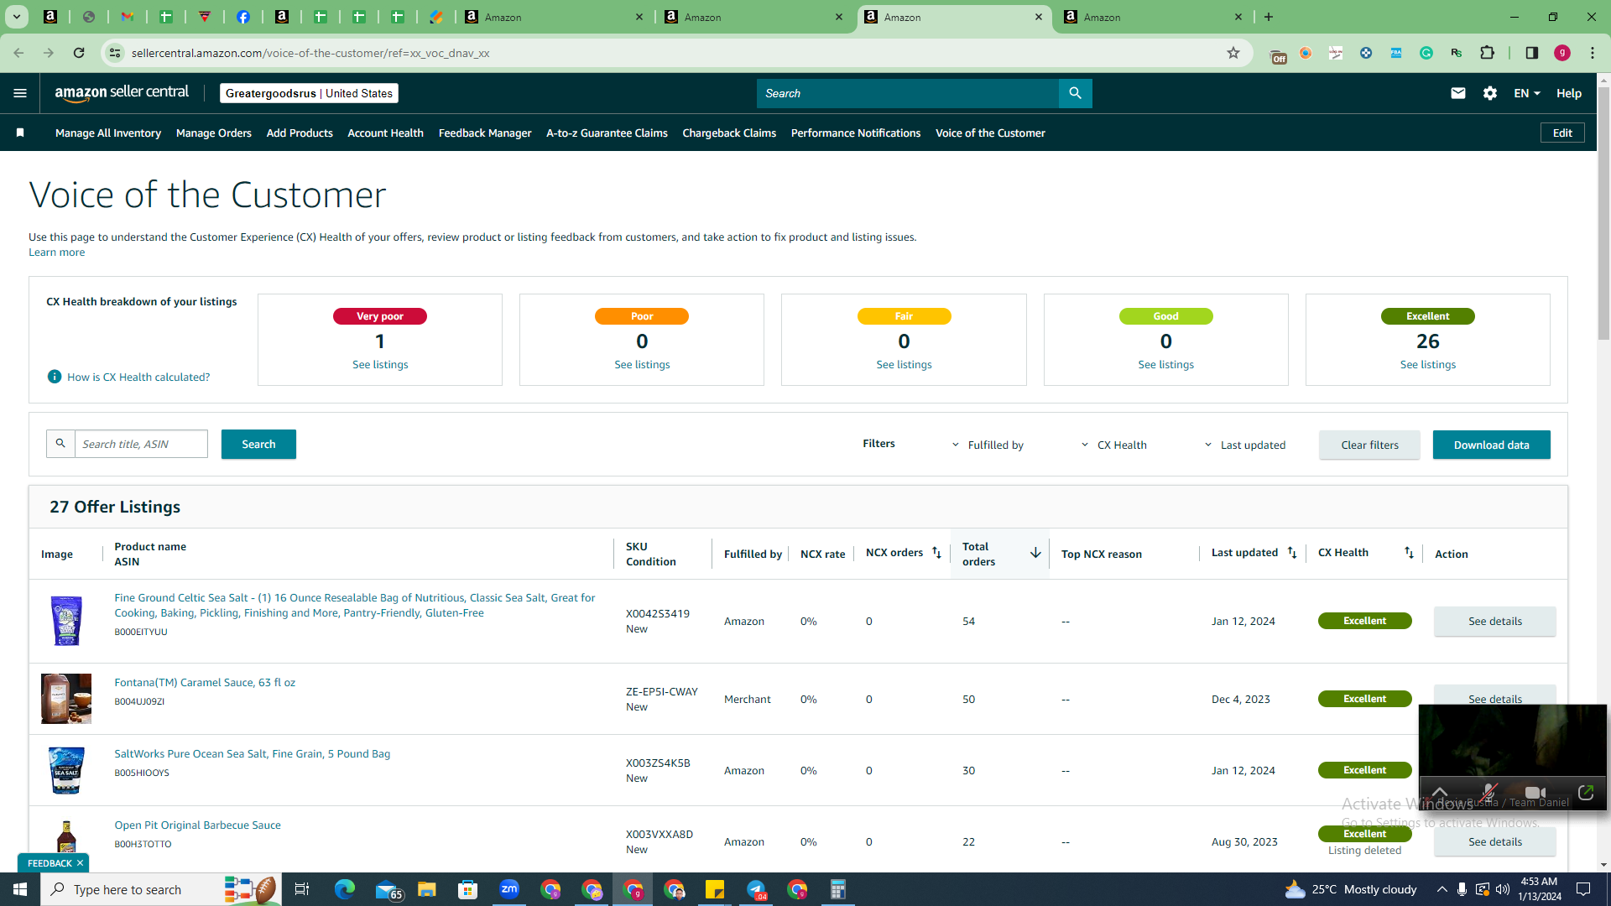Screen dimensions: 1611x906
Task: Open Add Products menu item
Action: 300,133
